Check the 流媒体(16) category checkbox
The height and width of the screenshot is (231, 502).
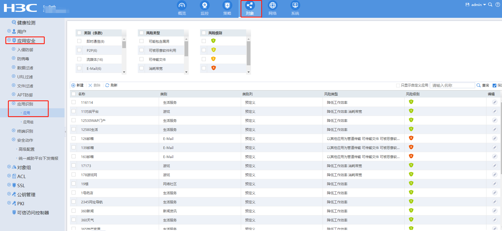coord(79,59)
